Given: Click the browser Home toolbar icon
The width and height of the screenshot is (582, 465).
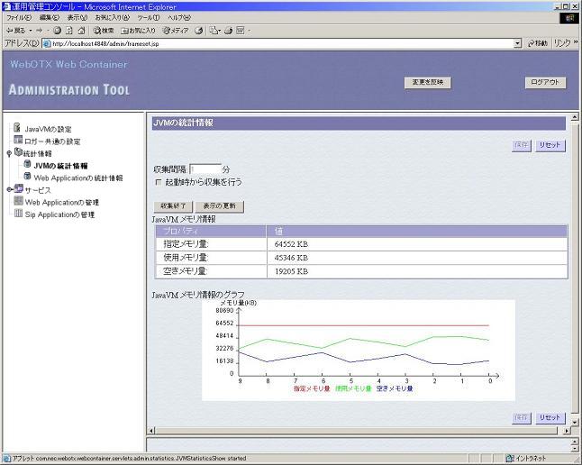Looking at the screenshot, I should click(x=81, y=30).
